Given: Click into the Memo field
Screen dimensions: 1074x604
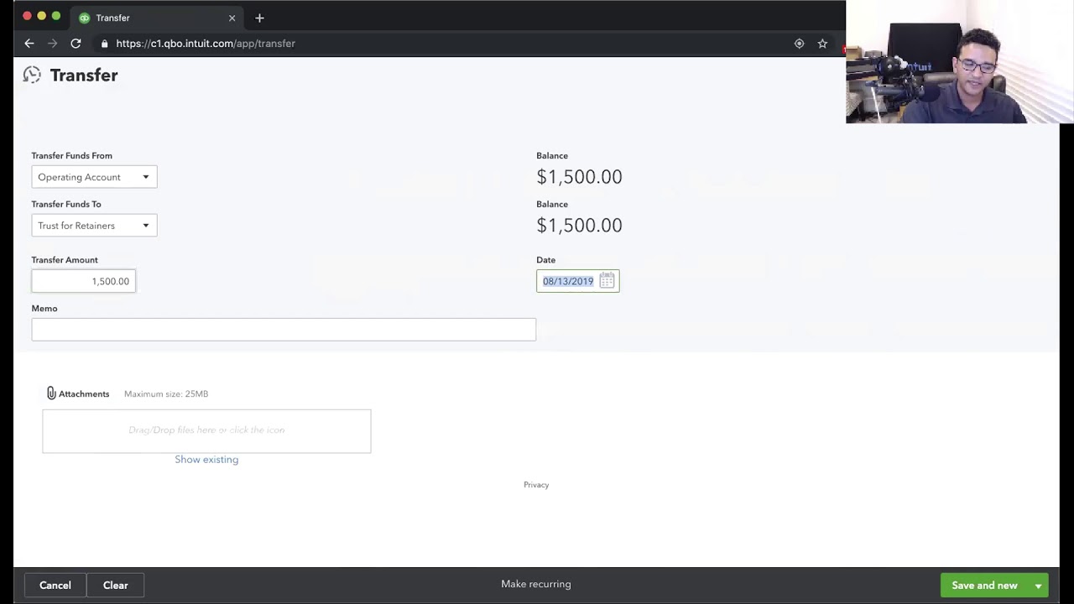Looking at the screenshot, I should click(x=284, y=330).
